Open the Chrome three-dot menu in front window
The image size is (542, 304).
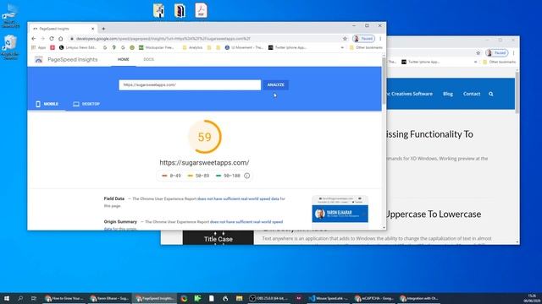(380, 39)
